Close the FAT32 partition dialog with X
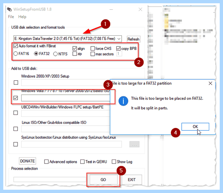The image size is (223, 193). [210, 83]
